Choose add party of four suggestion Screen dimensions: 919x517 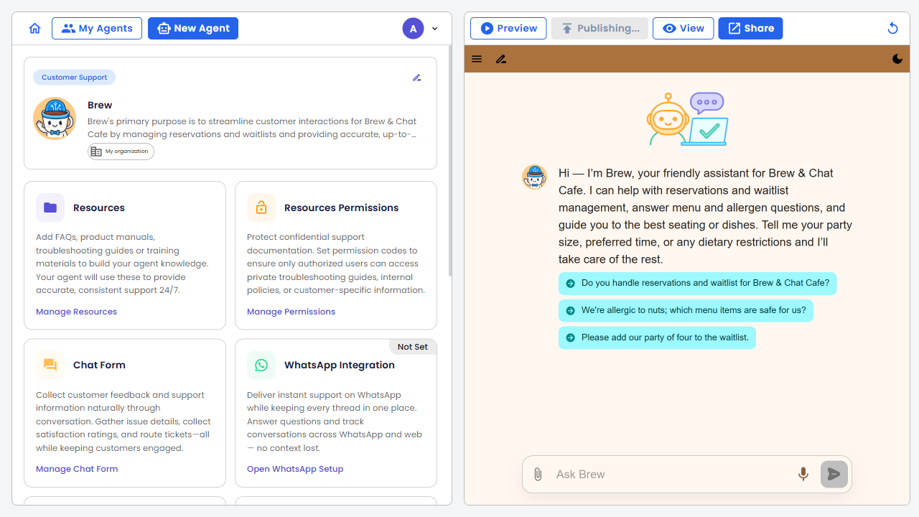(x=657, y=337)
